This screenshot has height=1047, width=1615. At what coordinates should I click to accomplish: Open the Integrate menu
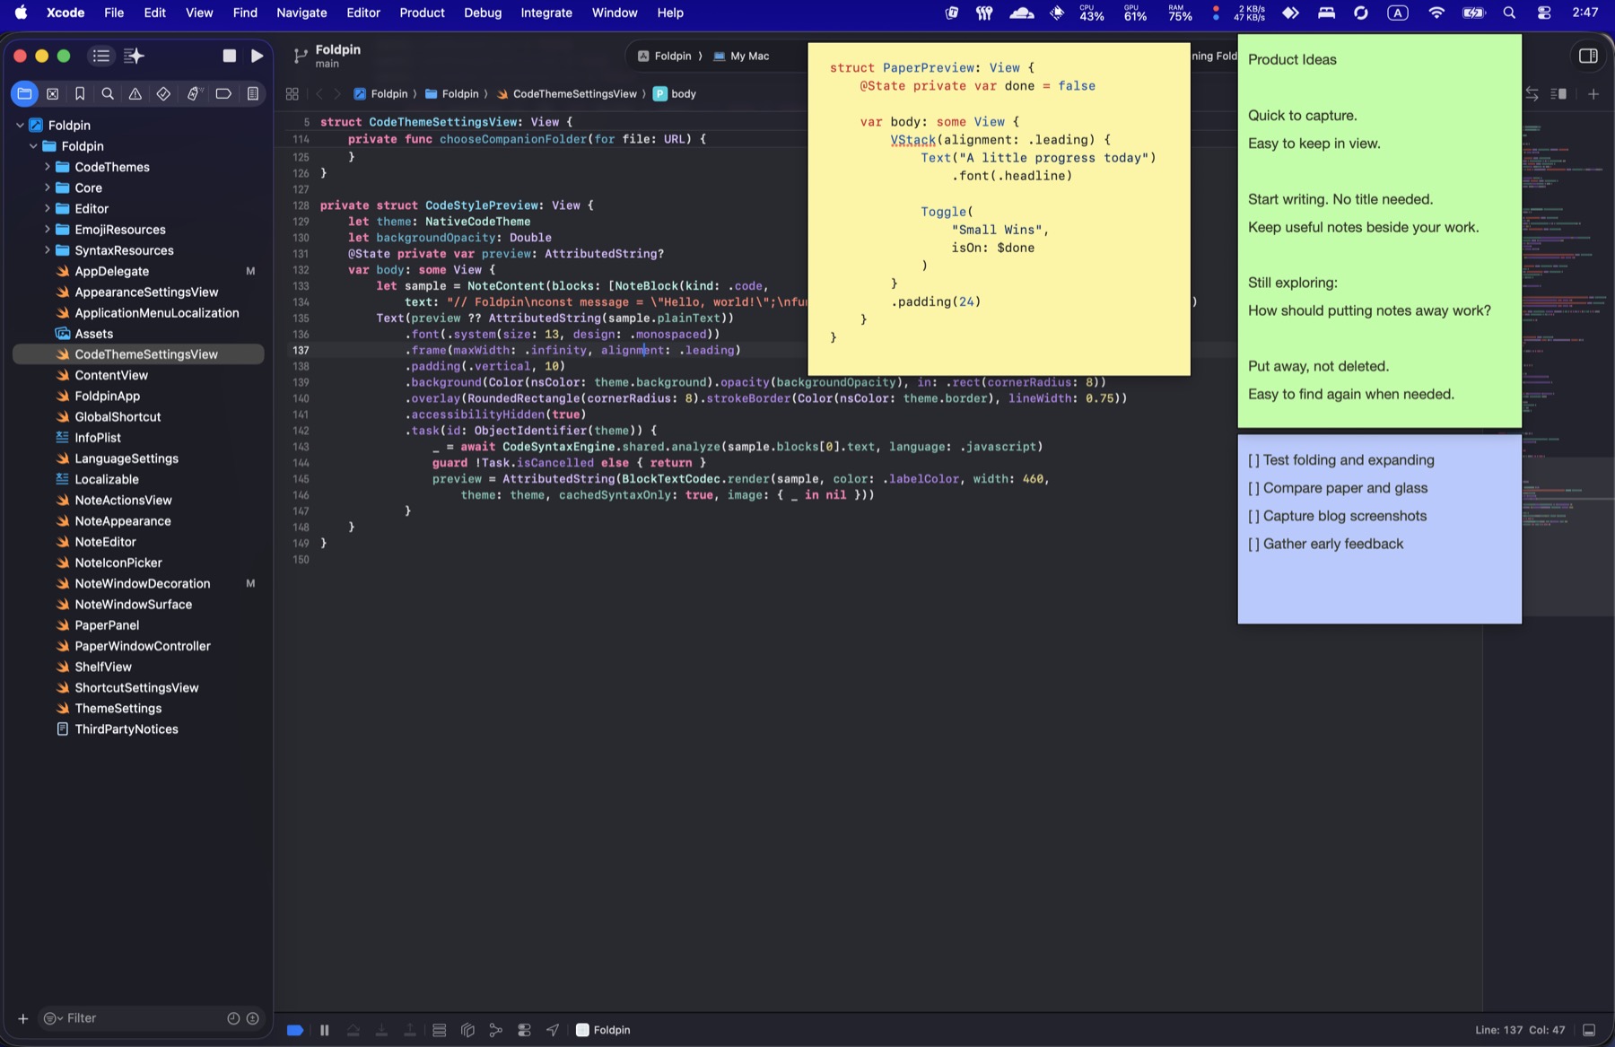click(x=546, y=13)
